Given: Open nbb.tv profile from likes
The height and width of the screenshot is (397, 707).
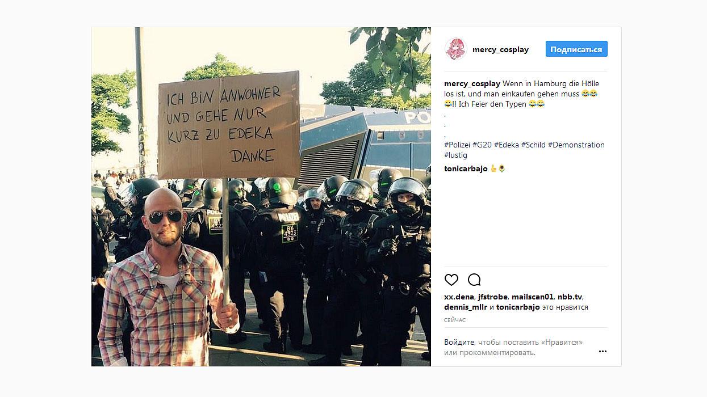Looking at the screenshot, I should point(570,297).
